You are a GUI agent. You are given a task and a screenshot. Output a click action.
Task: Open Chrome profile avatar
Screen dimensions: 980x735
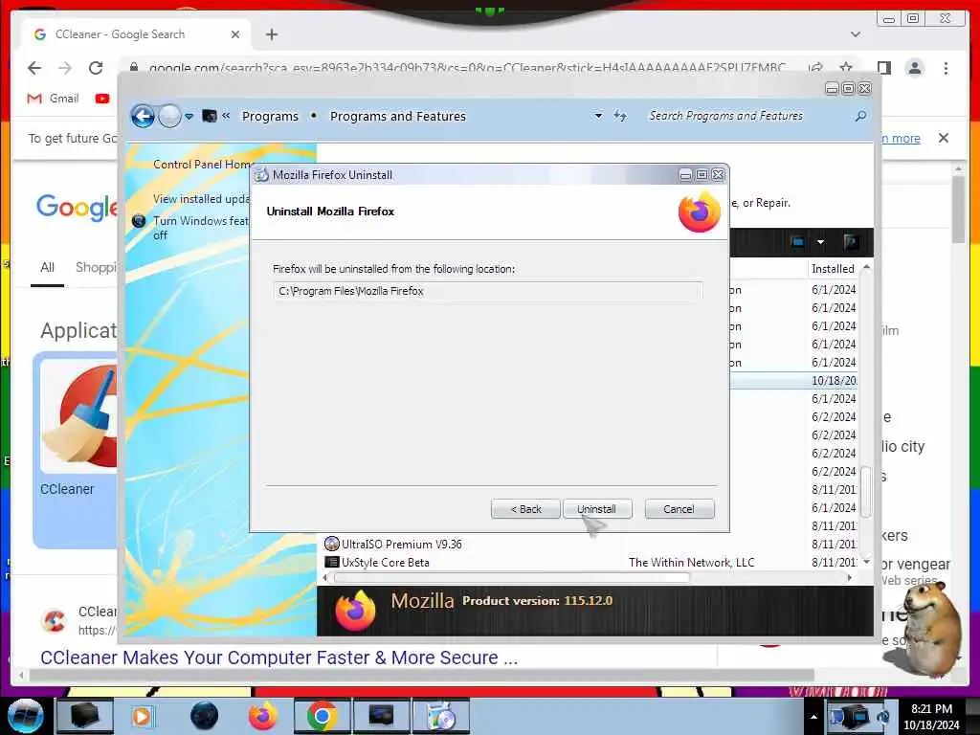[914, 68]
